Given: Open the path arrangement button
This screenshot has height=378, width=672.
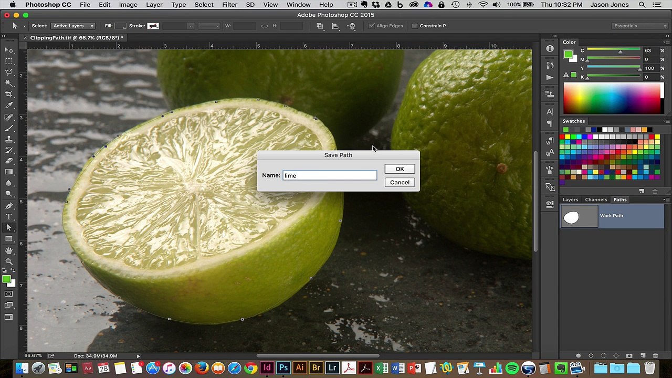Looking at the screenshot, I should pos(351,26).
